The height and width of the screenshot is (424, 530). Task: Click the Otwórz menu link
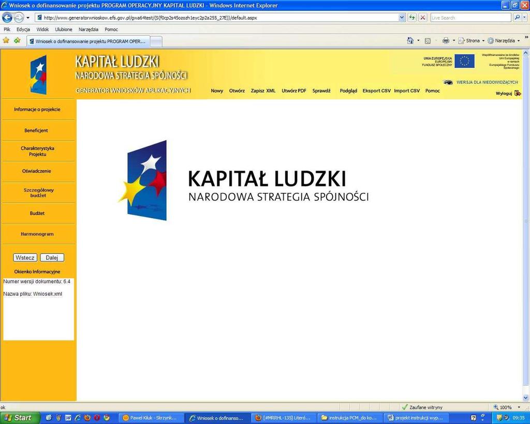[x=237, y=91]
